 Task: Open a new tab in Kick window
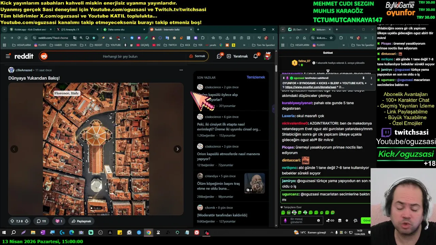[337, 30]
